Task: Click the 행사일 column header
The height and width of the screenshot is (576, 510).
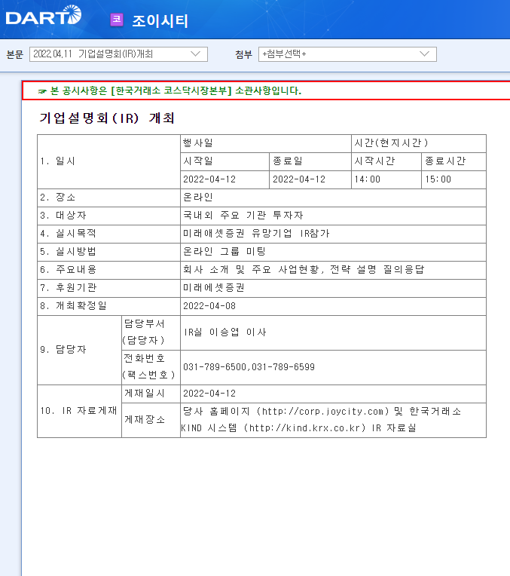Action: click(x=266, y=143)
